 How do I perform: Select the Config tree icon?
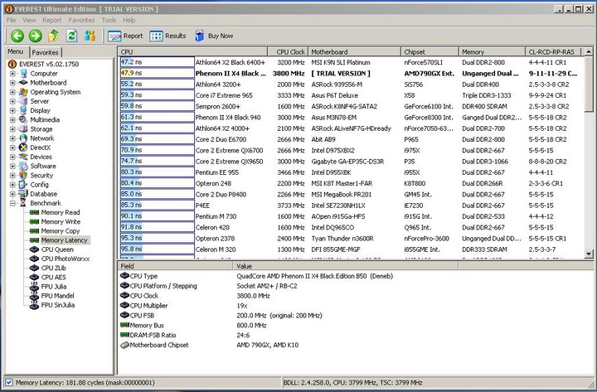pyautogui.click(x=23, y=185)
